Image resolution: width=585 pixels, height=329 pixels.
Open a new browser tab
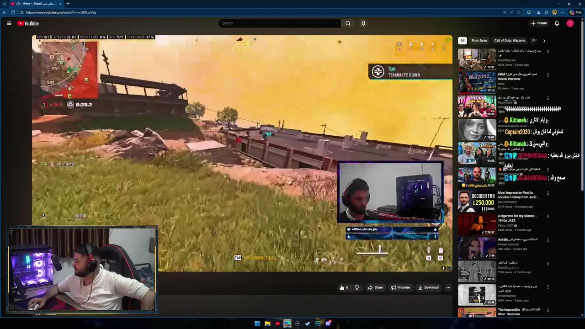click(68, 4)
